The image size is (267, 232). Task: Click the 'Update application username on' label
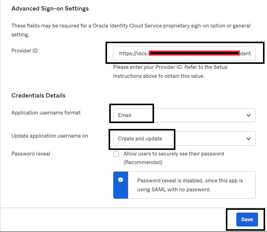click(50, 136)
